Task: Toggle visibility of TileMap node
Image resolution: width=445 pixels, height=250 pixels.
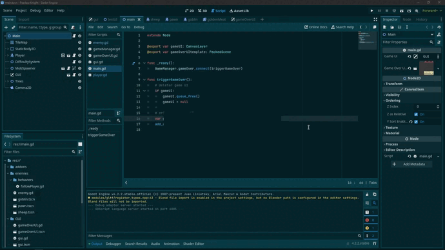Action: point(80,43)
